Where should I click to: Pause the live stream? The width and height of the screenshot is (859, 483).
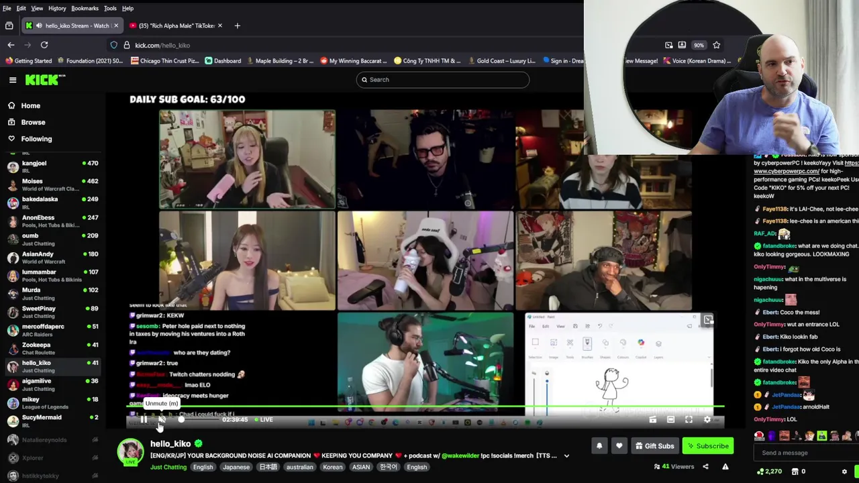pos(144,419)
